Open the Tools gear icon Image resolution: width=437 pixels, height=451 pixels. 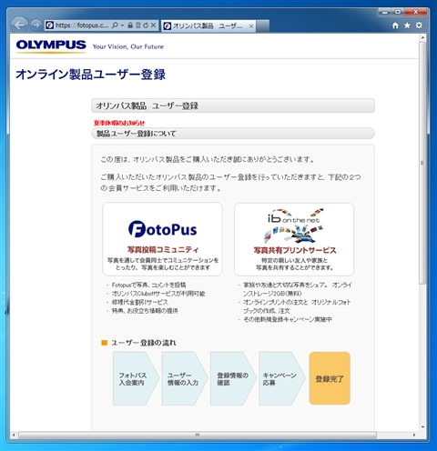pyautogui.click(x=419, y=25)
